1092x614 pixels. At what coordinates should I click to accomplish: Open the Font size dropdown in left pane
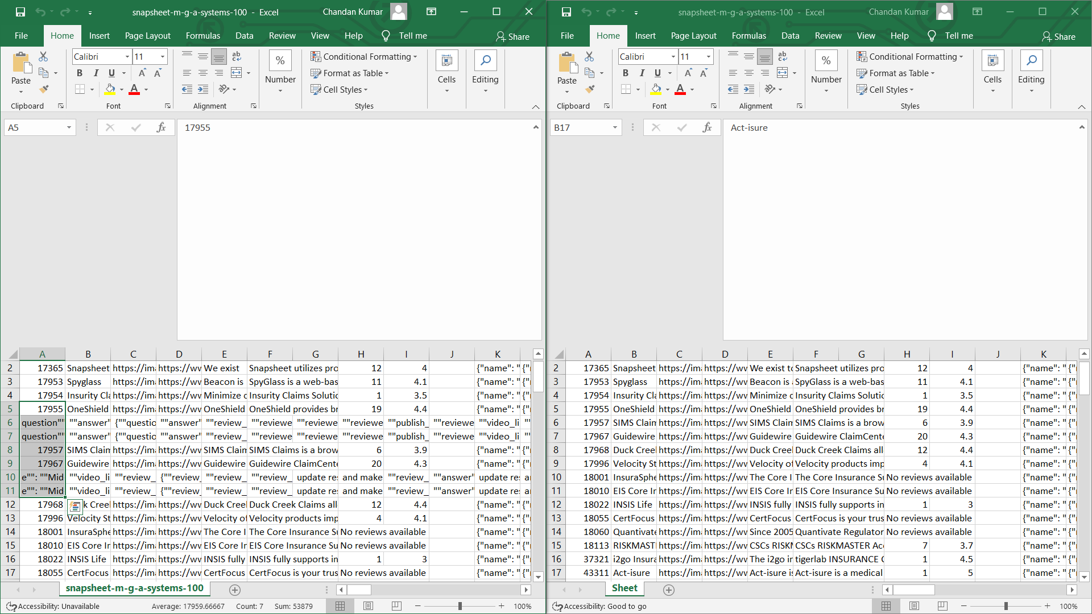coord(162,57)
